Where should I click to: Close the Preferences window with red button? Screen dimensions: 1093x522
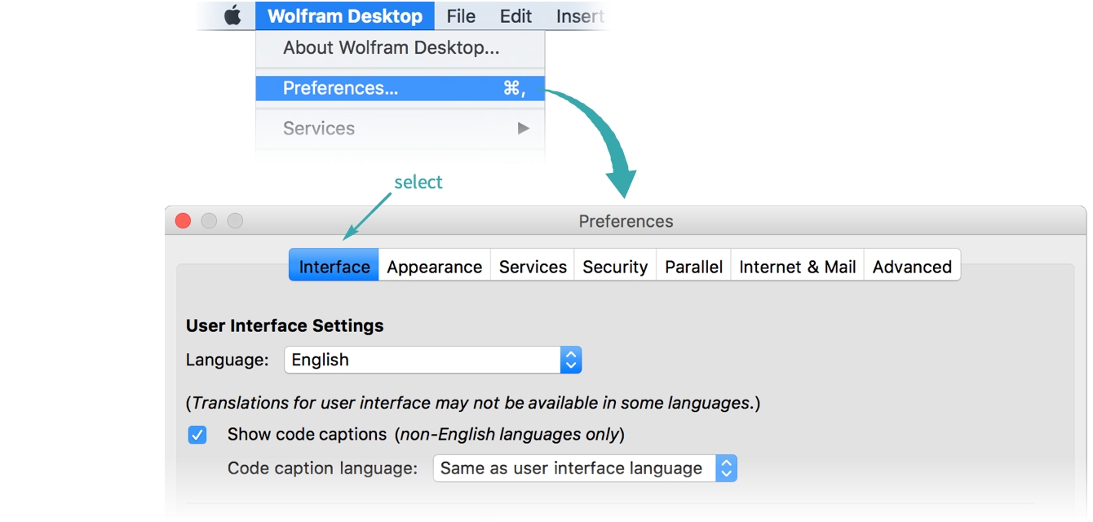[184, 221]
